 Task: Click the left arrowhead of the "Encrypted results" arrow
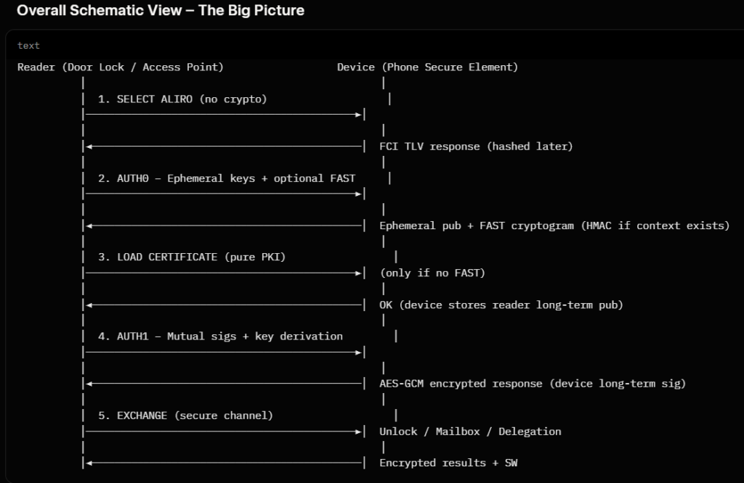pos(89,463)
